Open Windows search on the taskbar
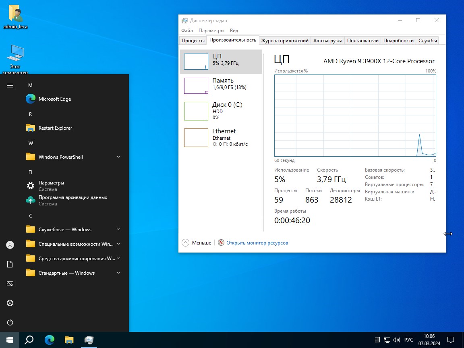The width and height of the screenshot is (464, 348). coord(28,340)
